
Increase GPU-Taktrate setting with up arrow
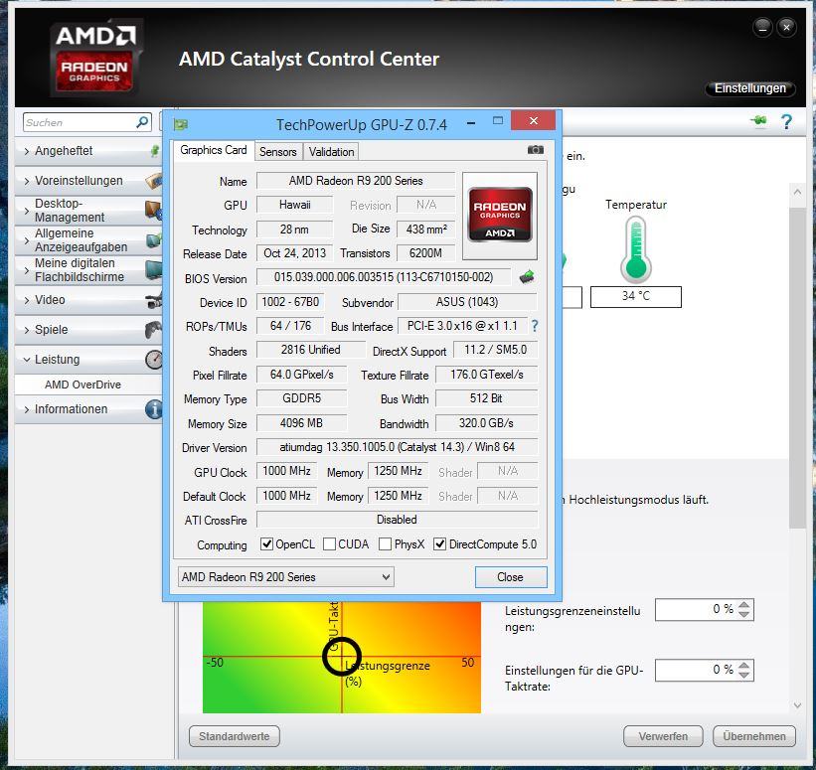click(744, 666)
